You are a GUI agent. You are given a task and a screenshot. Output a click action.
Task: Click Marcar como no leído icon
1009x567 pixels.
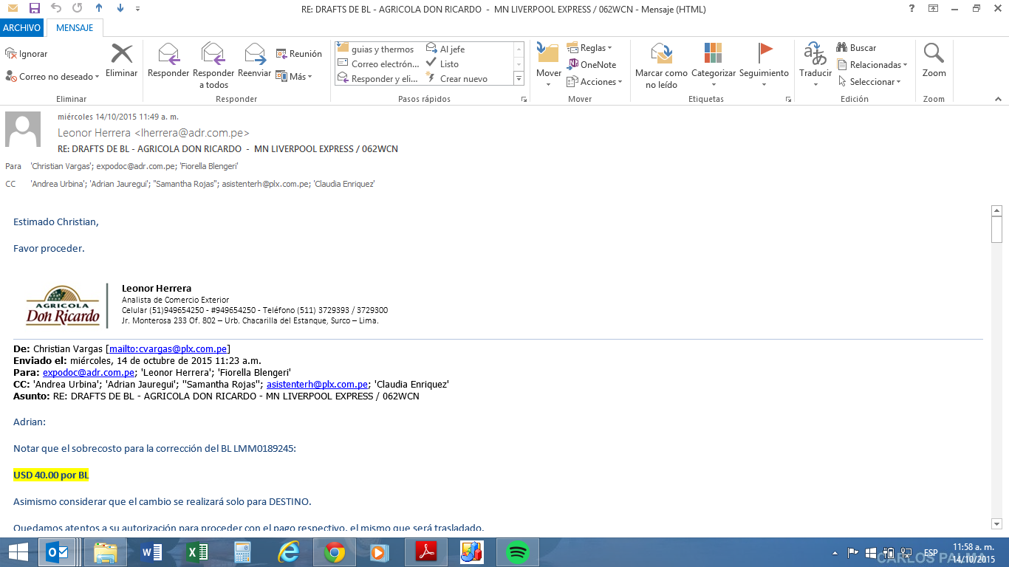[661, 55]
